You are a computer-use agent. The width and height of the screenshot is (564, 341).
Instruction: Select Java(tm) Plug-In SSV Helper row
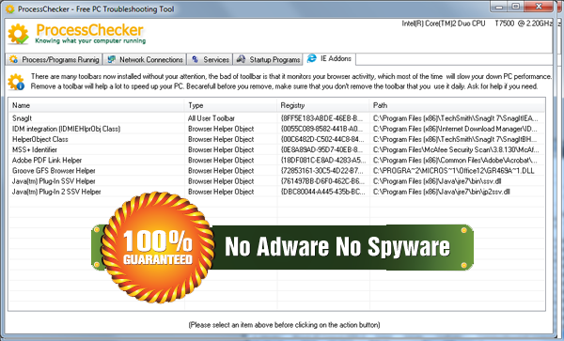(276, 181)
